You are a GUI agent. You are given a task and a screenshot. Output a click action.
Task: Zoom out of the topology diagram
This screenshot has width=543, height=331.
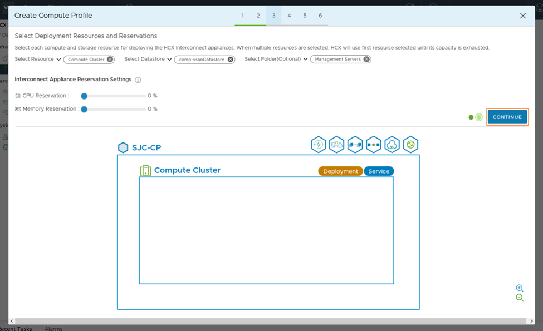coord(519,298)
